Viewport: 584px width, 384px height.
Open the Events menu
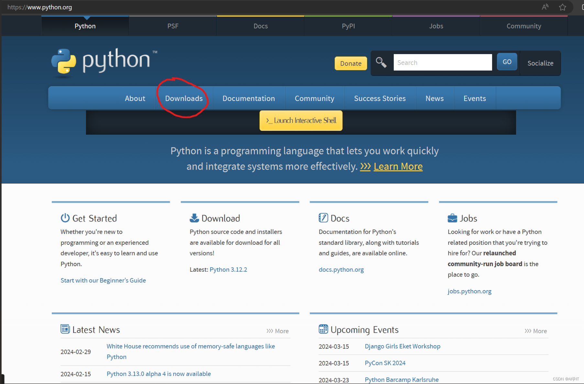tap(475, 98)
